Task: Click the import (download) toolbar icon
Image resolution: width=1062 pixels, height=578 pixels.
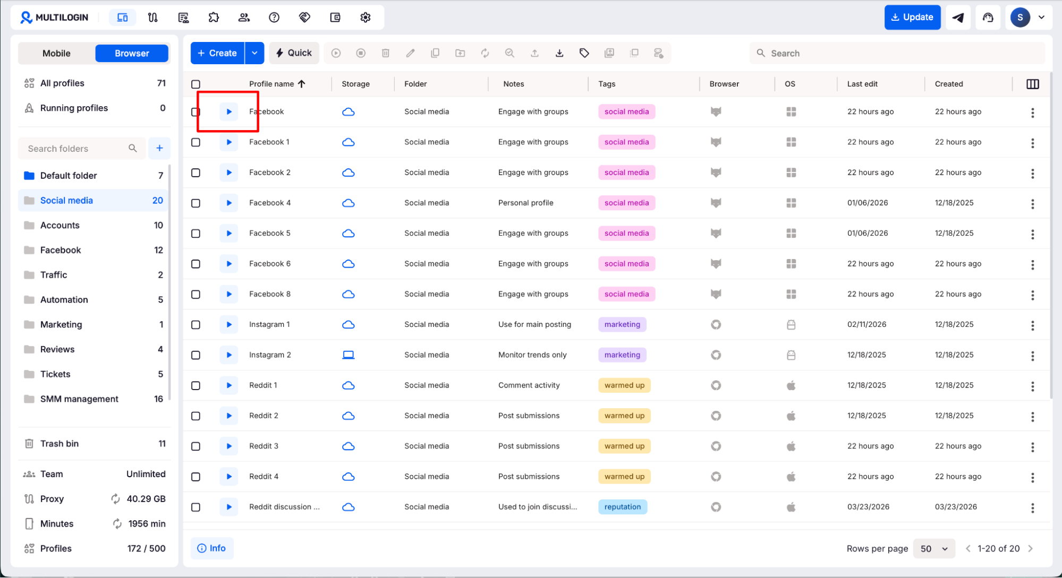Action: click(559, 53)
